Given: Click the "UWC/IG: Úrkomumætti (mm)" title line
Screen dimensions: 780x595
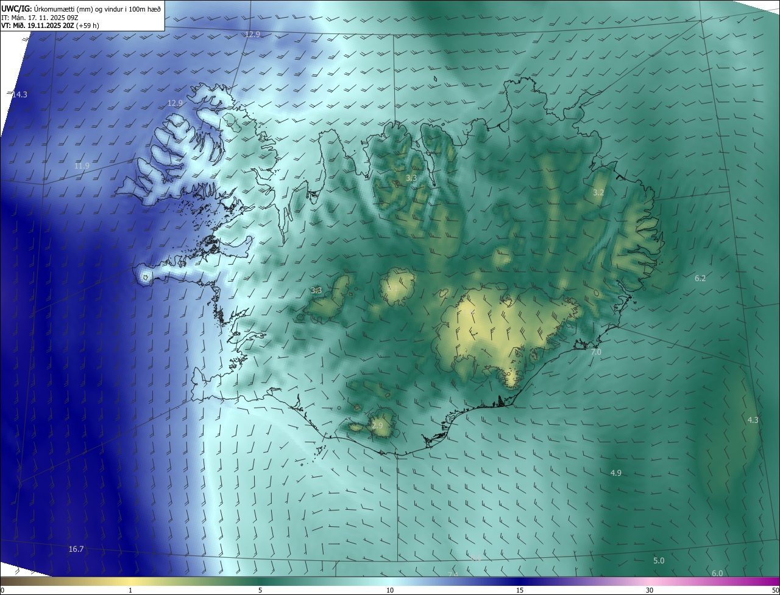Looking at the screenshot, I should [x=82, y=9].
